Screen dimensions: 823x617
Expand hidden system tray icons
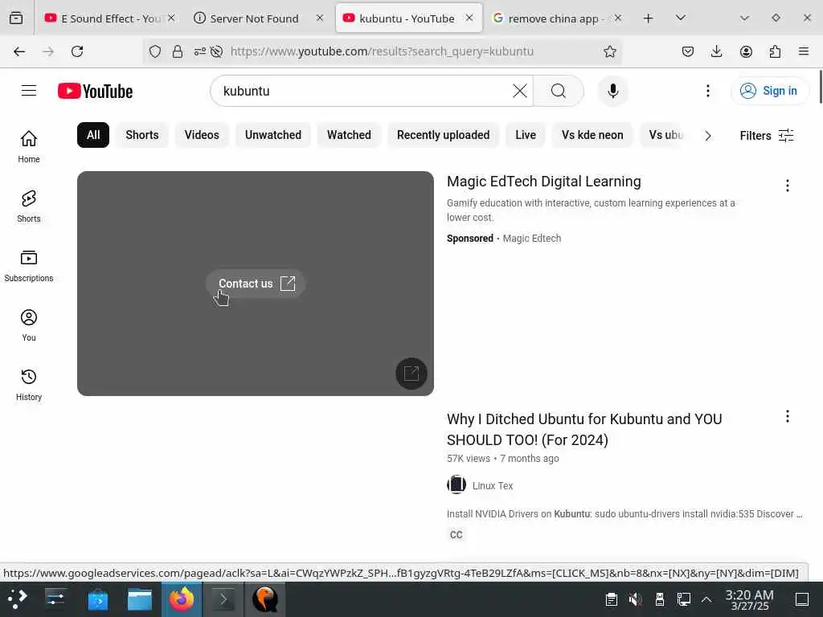[x=706, y=599]
